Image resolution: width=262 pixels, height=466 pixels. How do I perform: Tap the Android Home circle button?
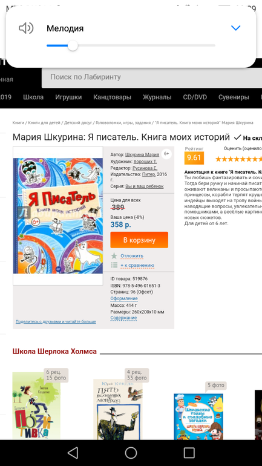pyautogui.click(x=131, y=453)
